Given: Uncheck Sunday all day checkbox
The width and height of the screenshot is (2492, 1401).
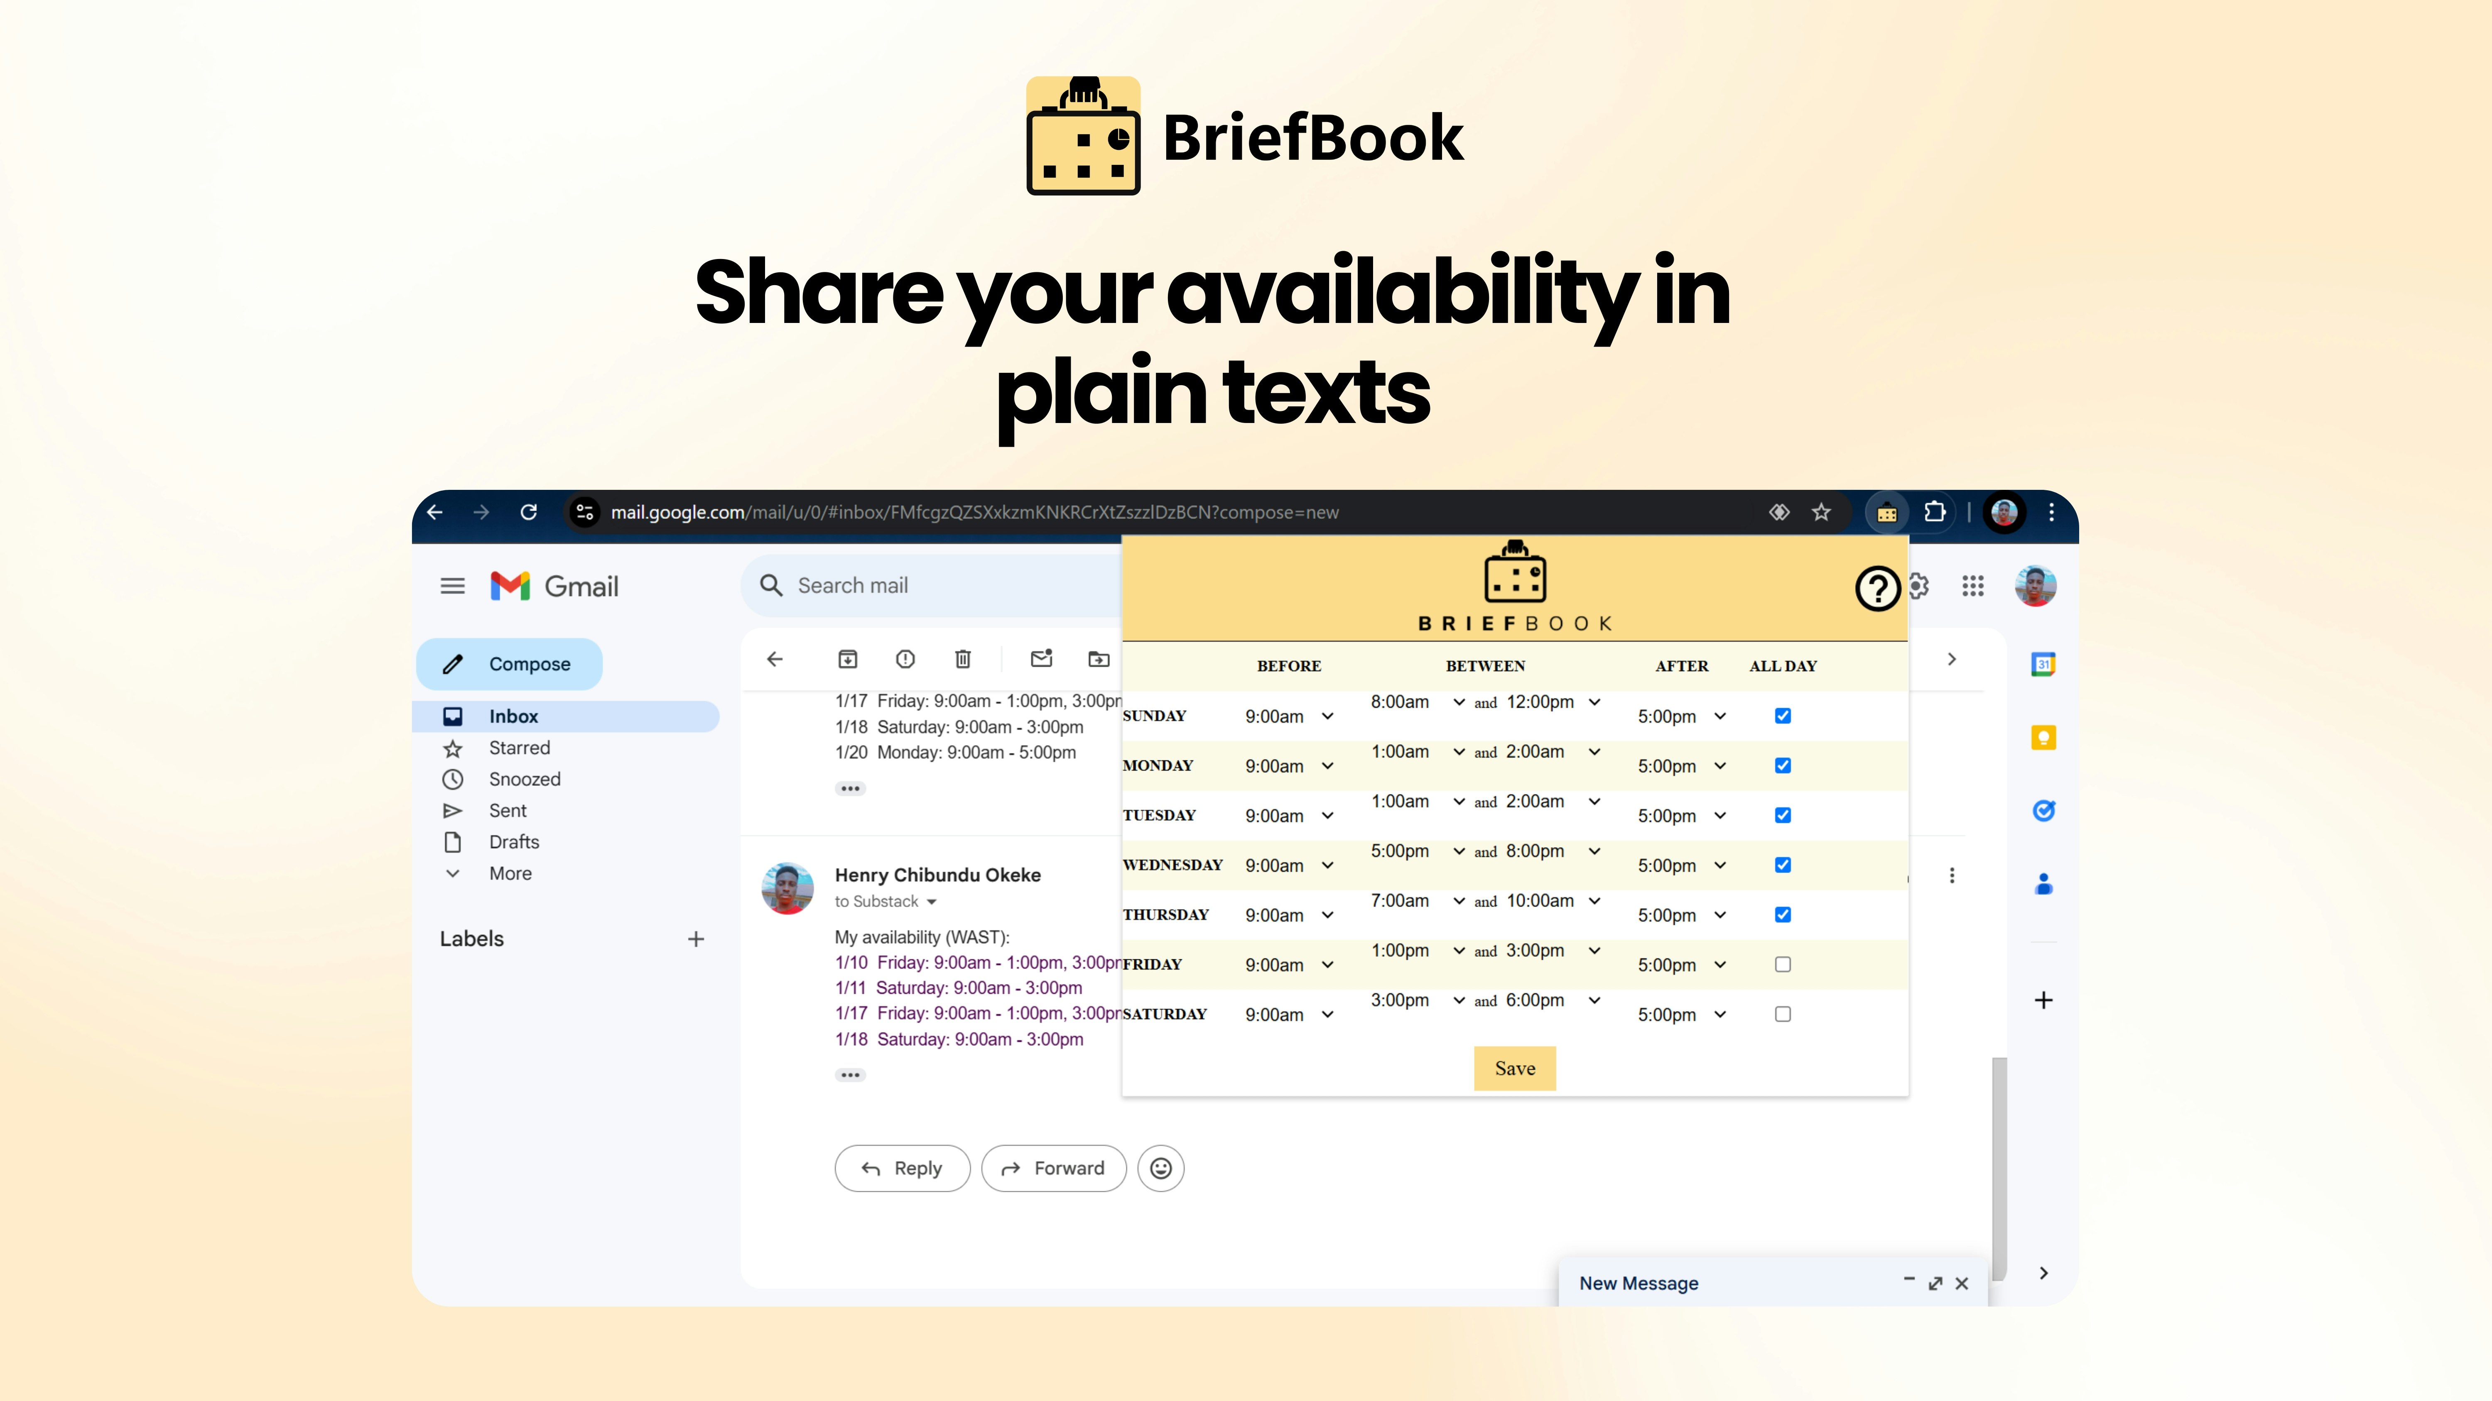Looking at the screenshot, I should pos(1783,716).
